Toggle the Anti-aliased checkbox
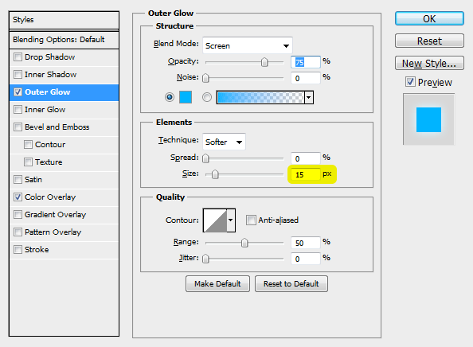The height and width of the screenshot is (347, 473). pyautogui.click(x=251, y=220)
